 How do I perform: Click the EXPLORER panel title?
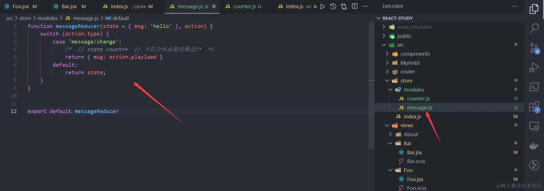pyautogui.click(x=393, y=6)
